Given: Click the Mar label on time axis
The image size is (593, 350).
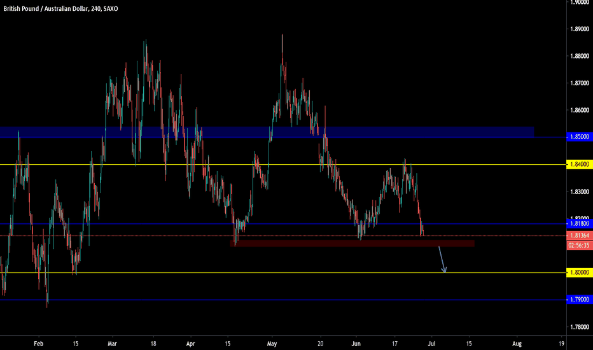Looking at the screenshot, I should click(113, 344).
